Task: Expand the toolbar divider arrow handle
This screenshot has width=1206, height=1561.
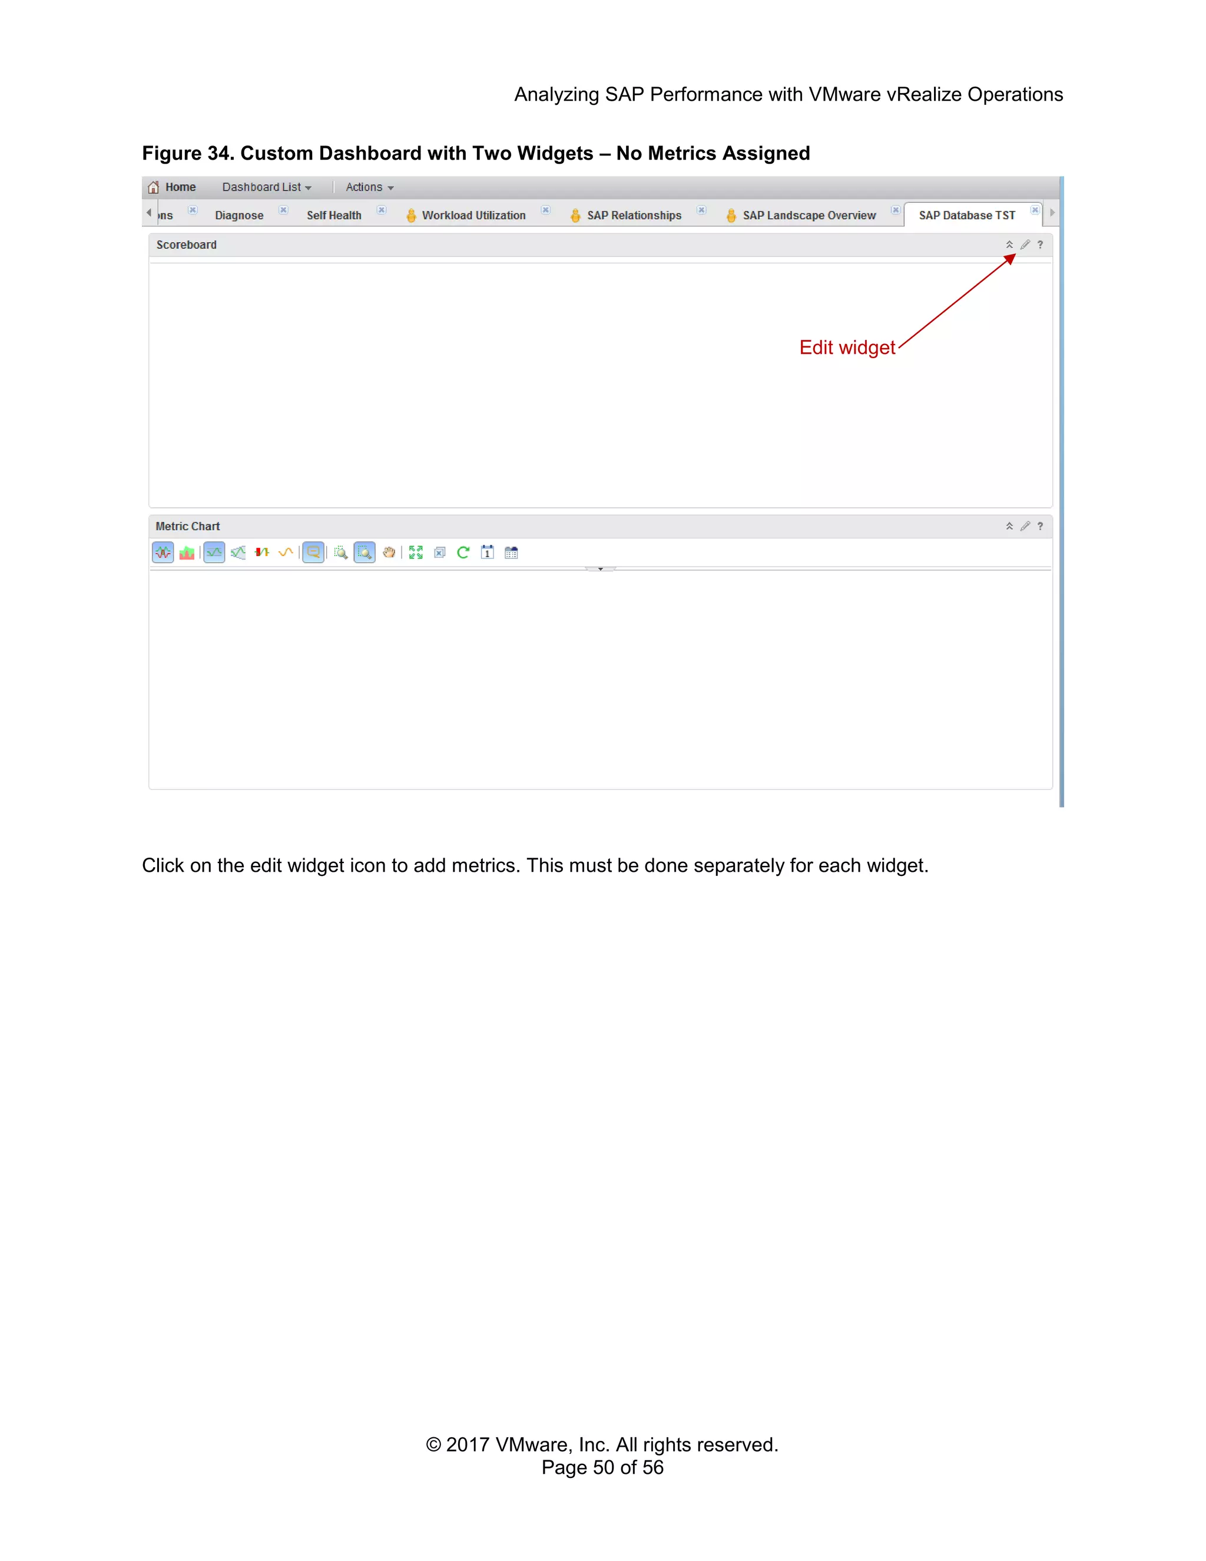Action: tap(600, 569)
